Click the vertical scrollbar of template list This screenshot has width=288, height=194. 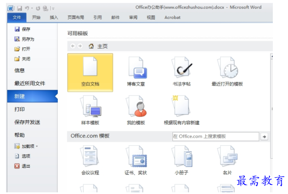pos(272,109)
